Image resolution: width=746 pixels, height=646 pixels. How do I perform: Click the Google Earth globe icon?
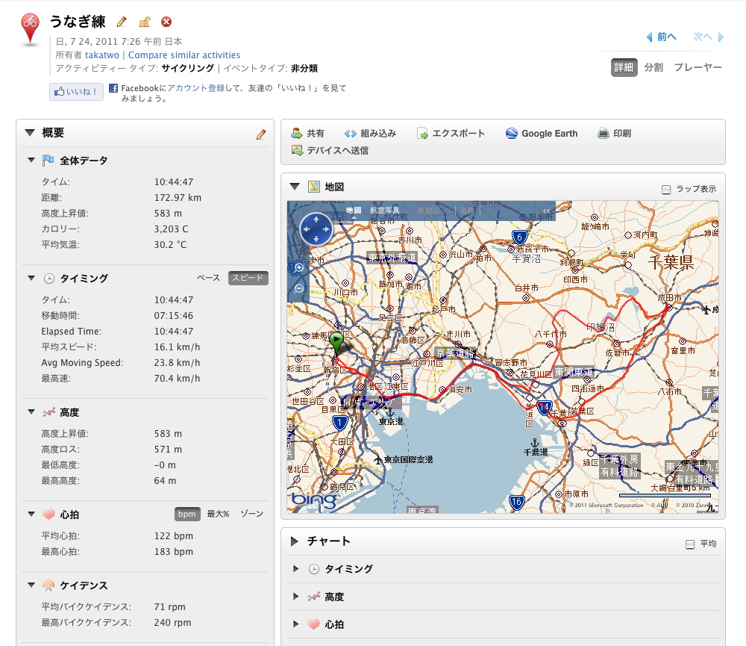pyautogui.click(x=512, y=134)
